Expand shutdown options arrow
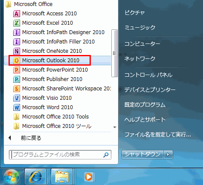Image resolution: width=203 pixels, height=185 pixels. (x=168, y=155)
